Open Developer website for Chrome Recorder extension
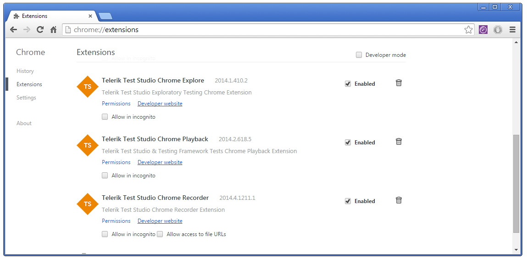This screenshot has width=527, height=259. 160,220
